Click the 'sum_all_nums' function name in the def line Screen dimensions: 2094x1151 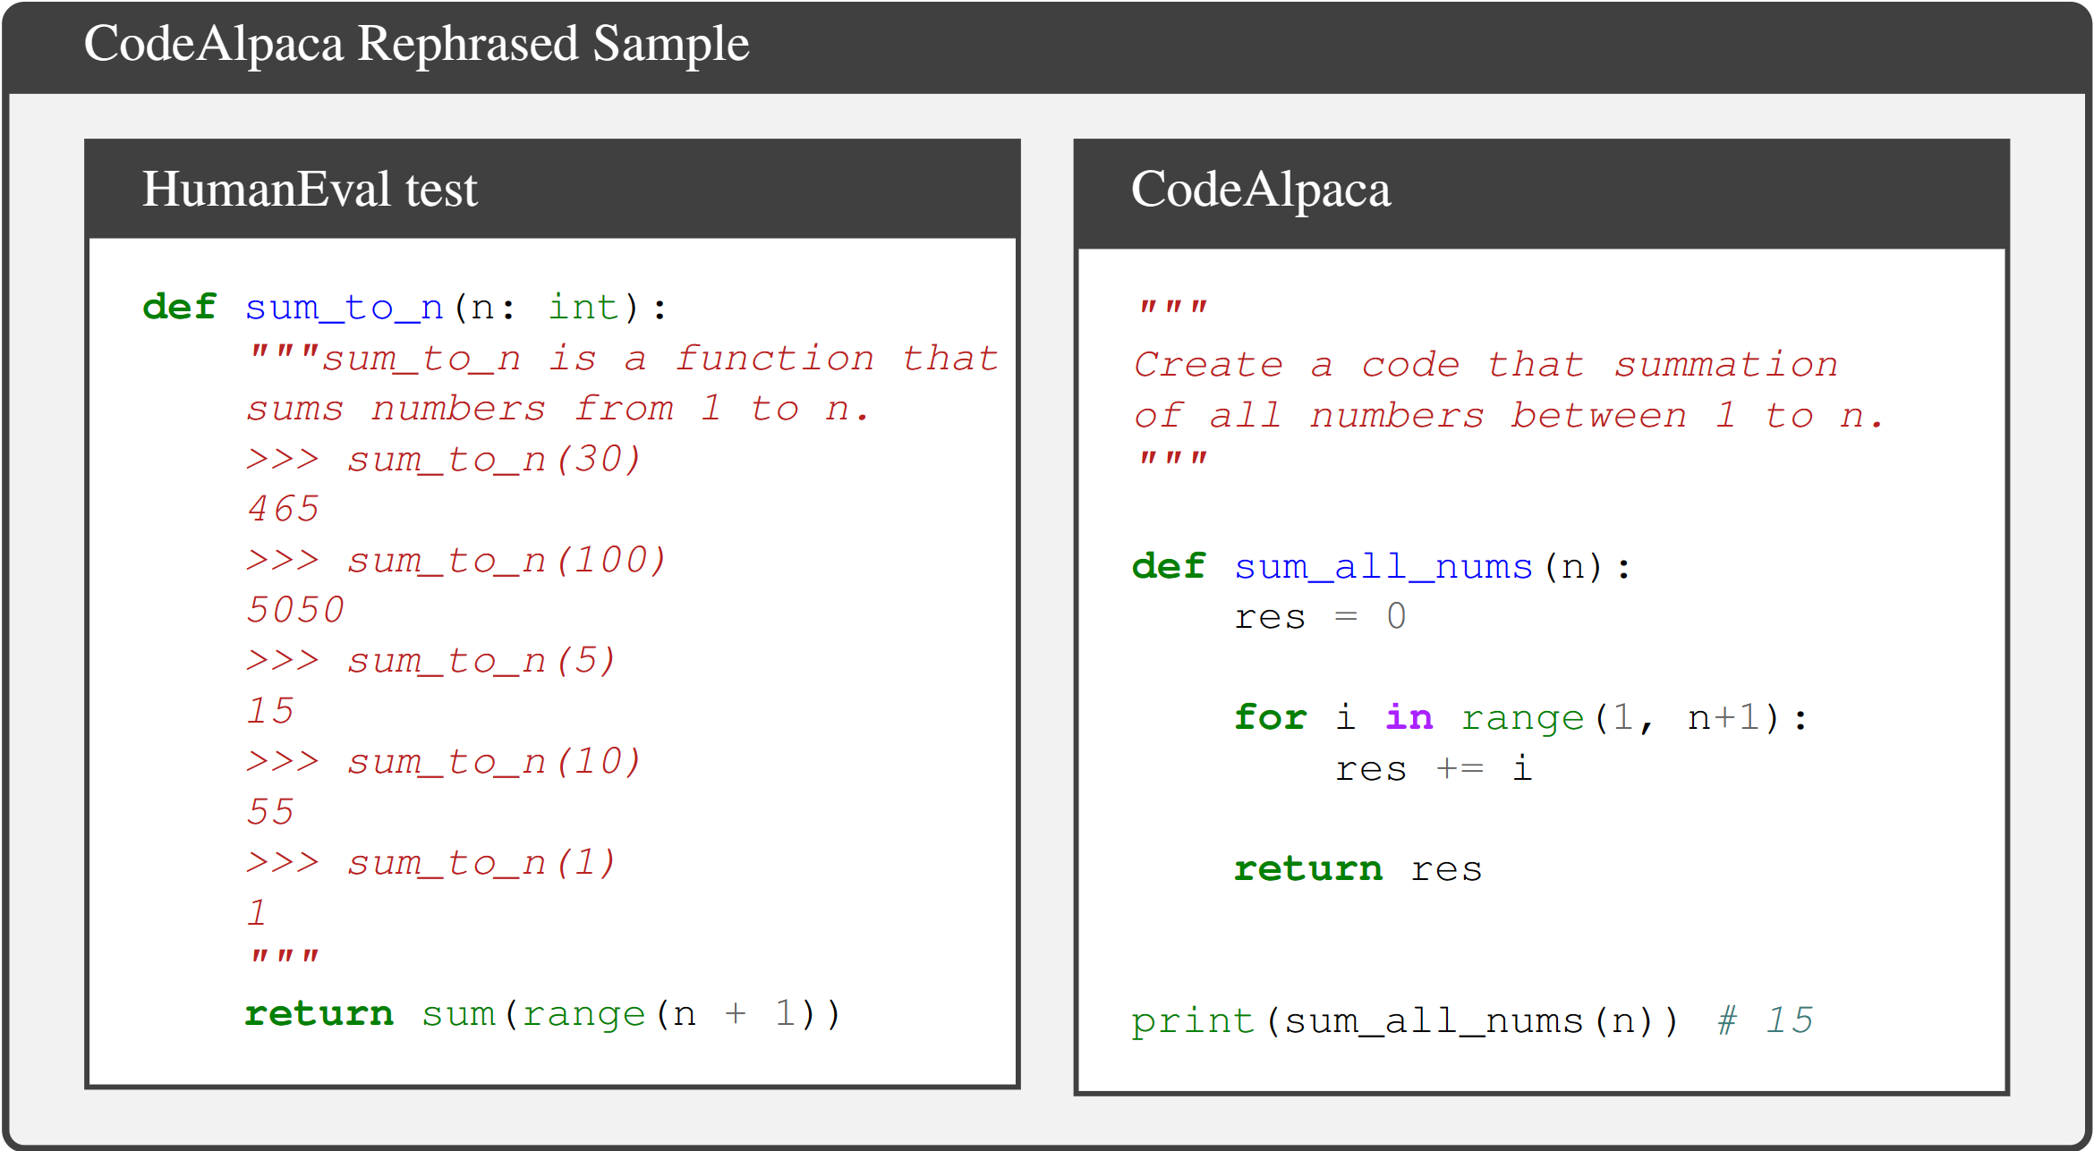1383,567
